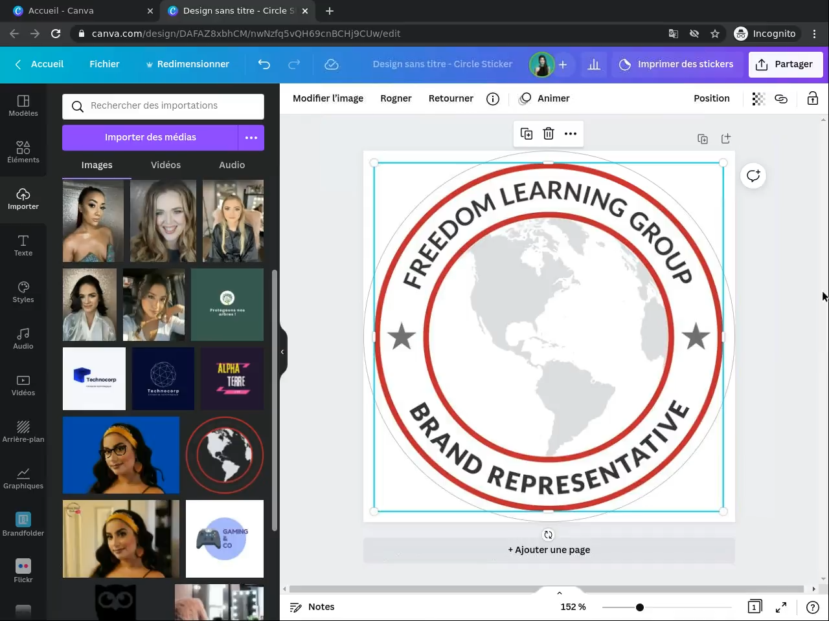Click the zoom slider handle
This screenshot has width=829, height=621.
point(640,607)
